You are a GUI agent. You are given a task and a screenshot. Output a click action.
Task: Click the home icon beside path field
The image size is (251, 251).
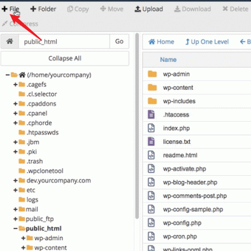10,41
